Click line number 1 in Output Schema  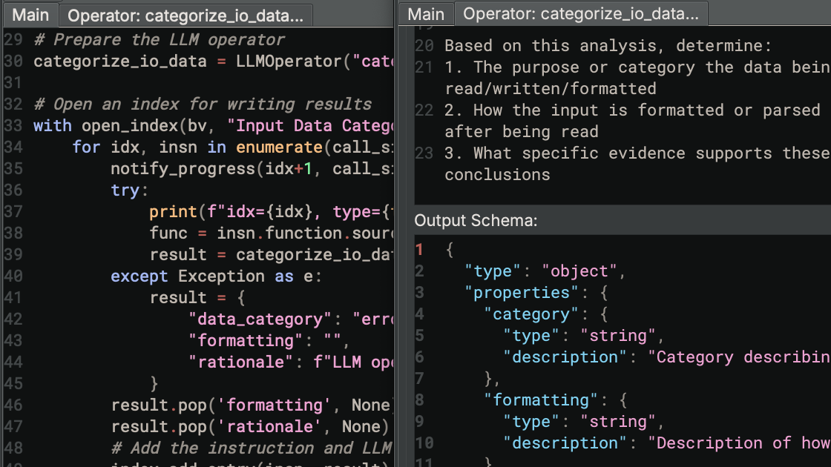(x=419, y=250)
